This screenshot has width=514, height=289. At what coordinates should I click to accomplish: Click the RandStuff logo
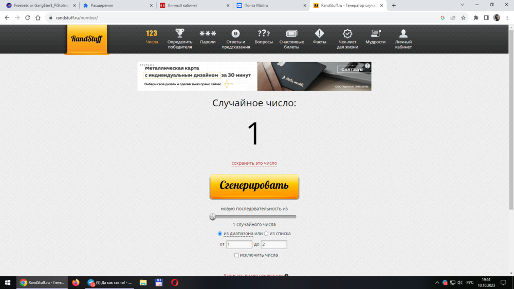(87, 39)
